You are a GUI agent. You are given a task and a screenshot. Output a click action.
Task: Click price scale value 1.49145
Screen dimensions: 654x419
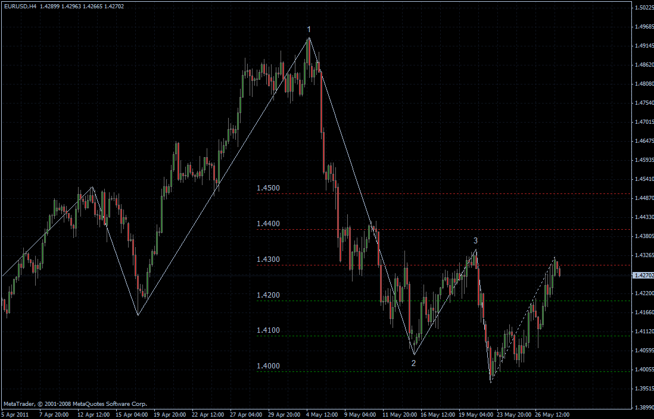[644, 46]
